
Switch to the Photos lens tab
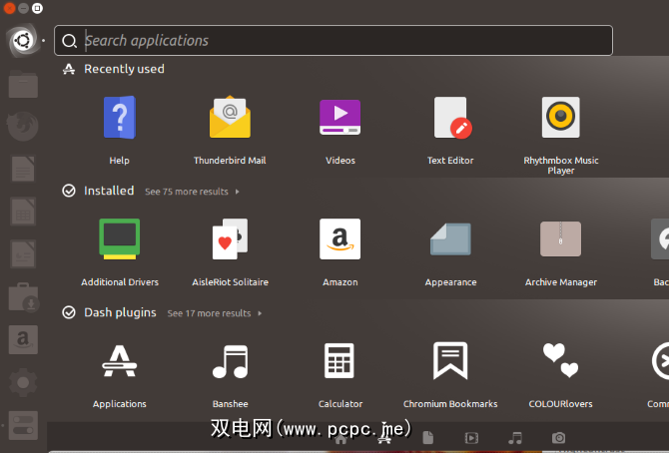pos(559,438)
